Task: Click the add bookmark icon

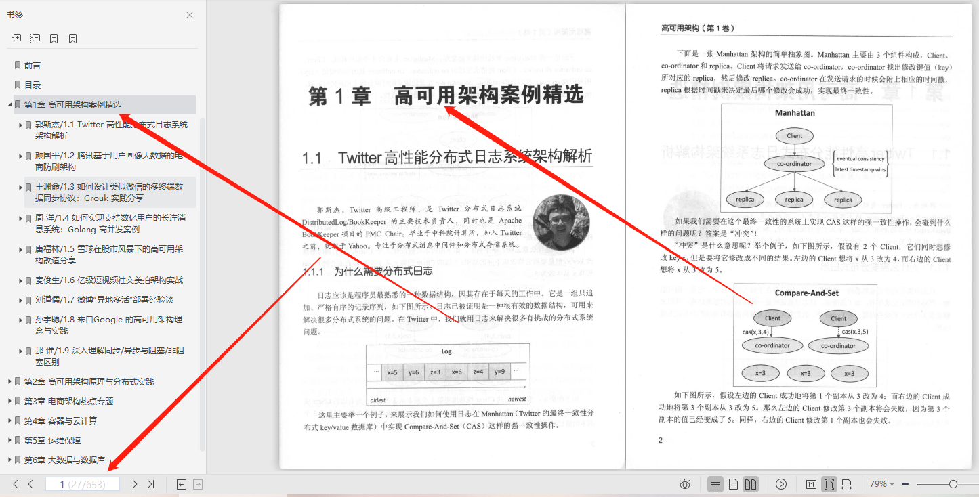Action: [x=54, y=39]
